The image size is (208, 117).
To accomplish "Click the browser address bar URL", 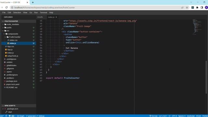I will tap(45, 7).
